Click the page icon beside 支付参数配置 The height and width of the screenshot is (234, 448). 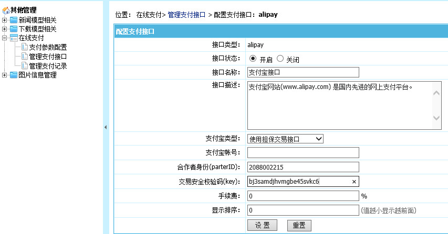point(25,47)
